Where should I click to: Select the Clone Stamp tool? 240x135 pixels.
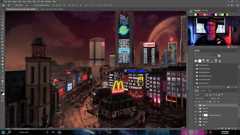click(x=3, y=45)
